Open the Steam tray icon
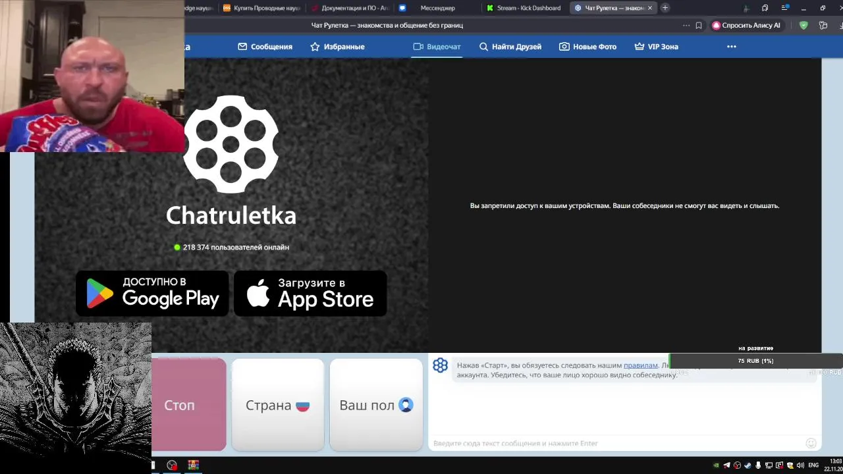 click(x=748, y=465)
